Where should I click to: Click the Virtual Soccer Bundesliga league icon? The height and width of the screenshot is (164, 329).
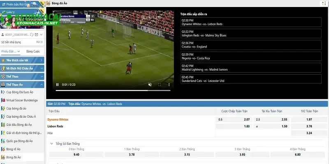point(3,100)
